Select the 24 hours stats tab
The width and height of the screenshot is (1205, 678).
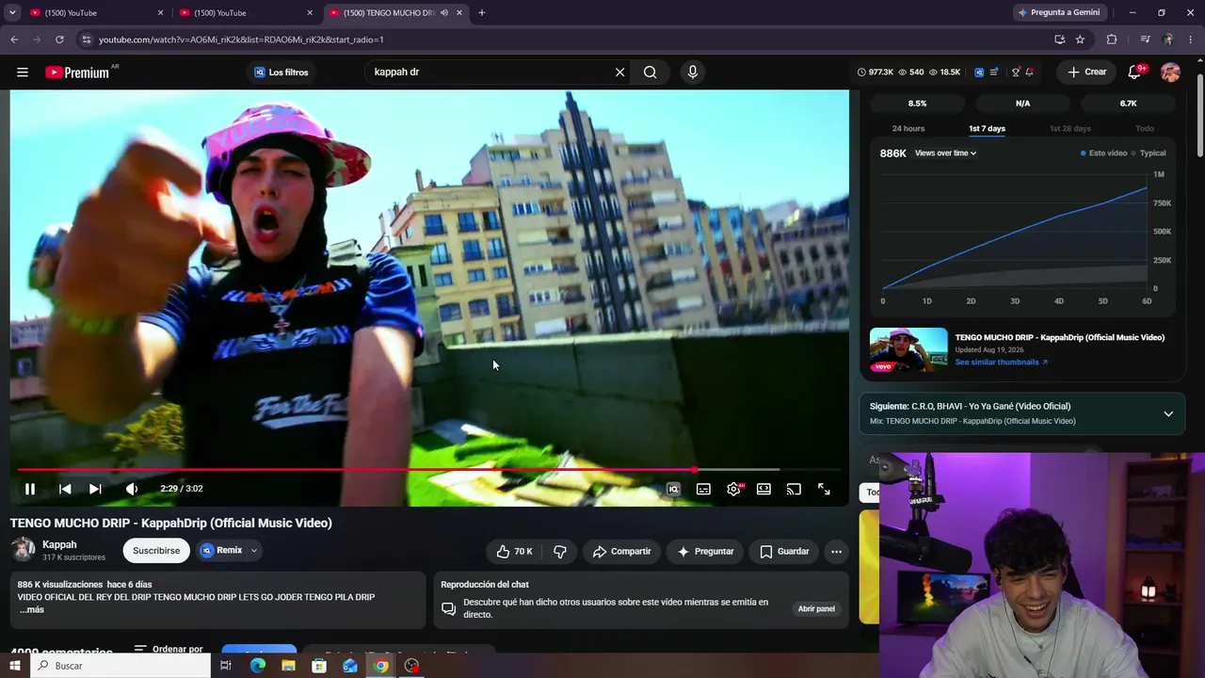[x=908, y=129]
